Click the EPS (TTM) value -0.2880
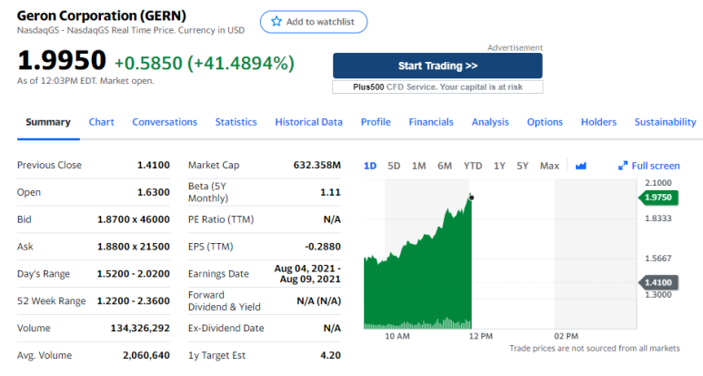703x376 pixels. pos(323,247)
